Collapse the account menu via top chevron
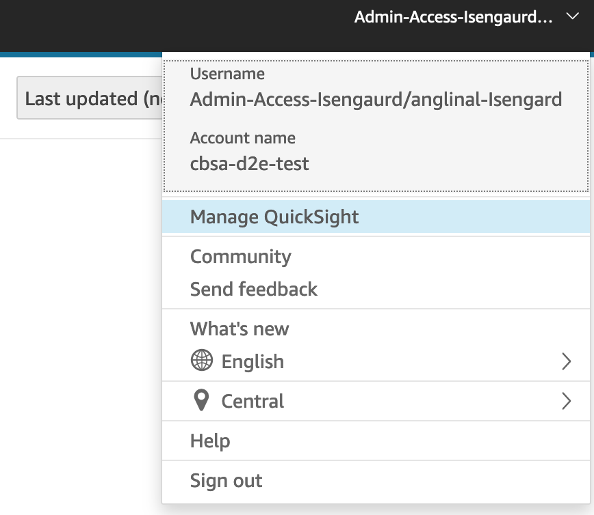Viewport: 594px width, 515px height. 573,18
